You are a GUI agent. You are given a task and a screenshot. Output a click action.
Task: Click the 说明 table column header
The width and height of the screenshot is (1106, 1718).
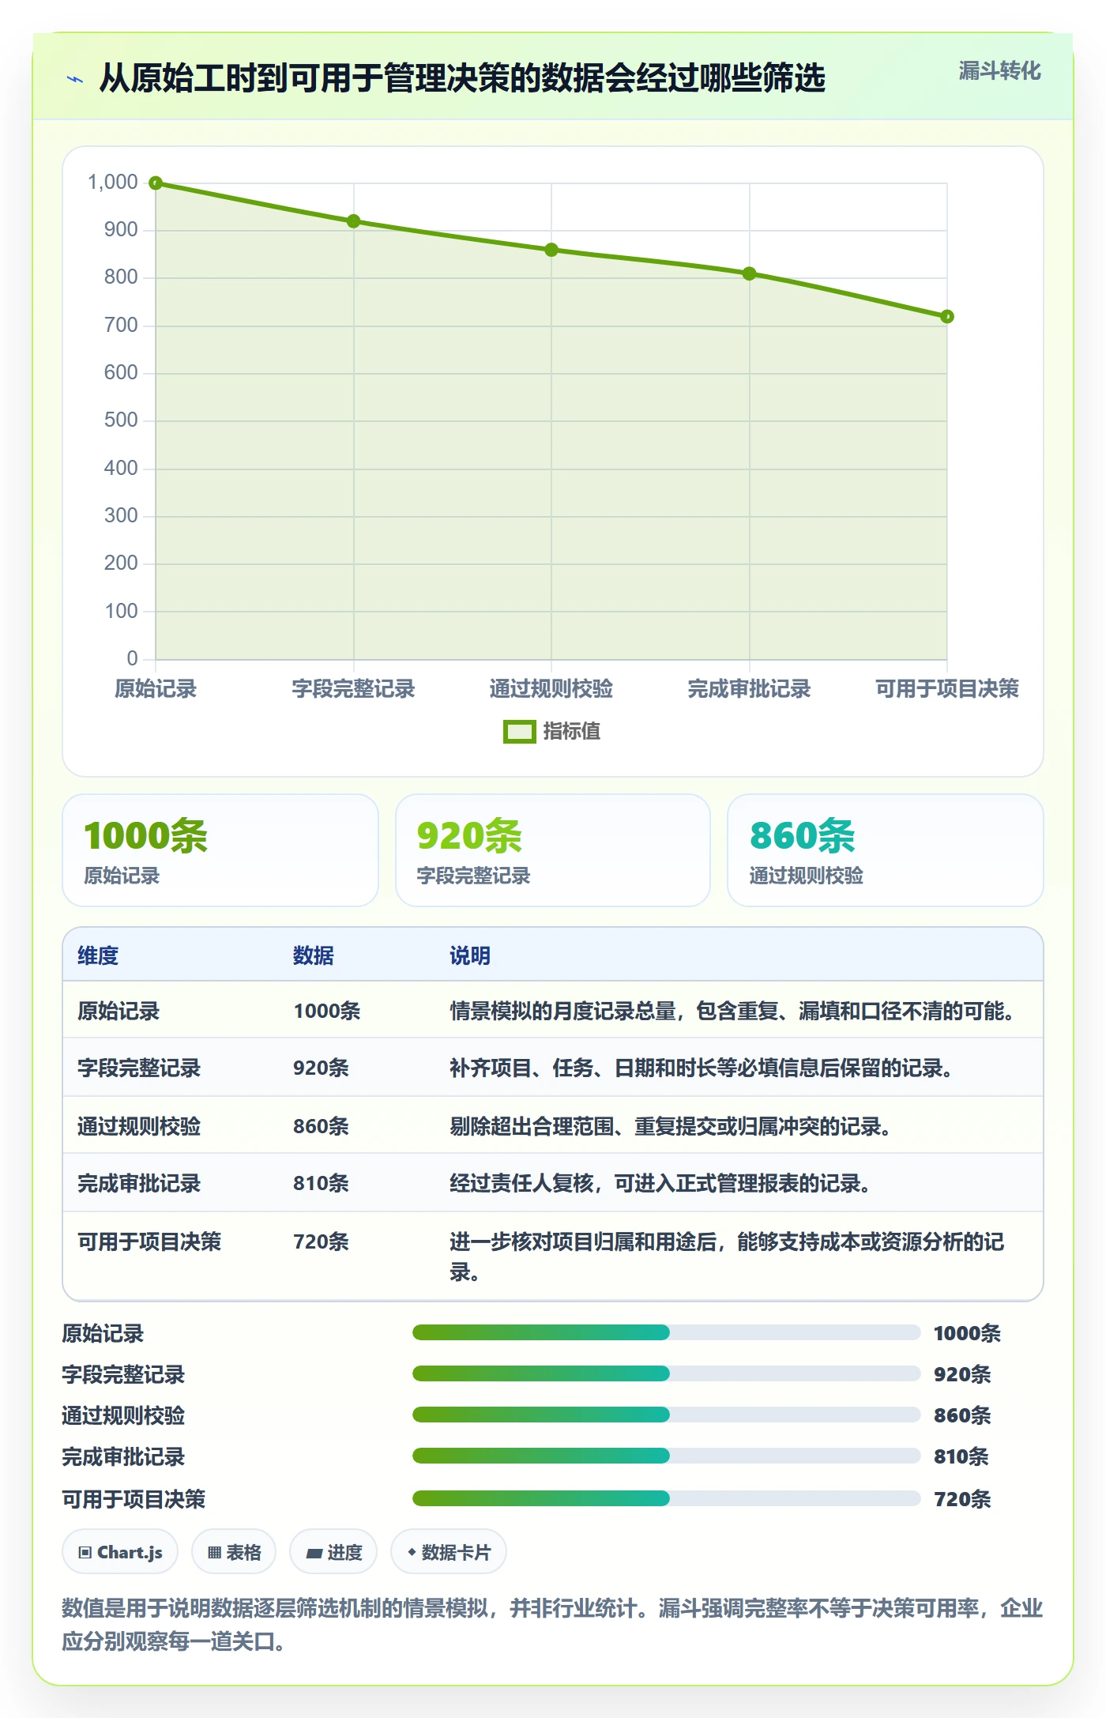point(470,955)
